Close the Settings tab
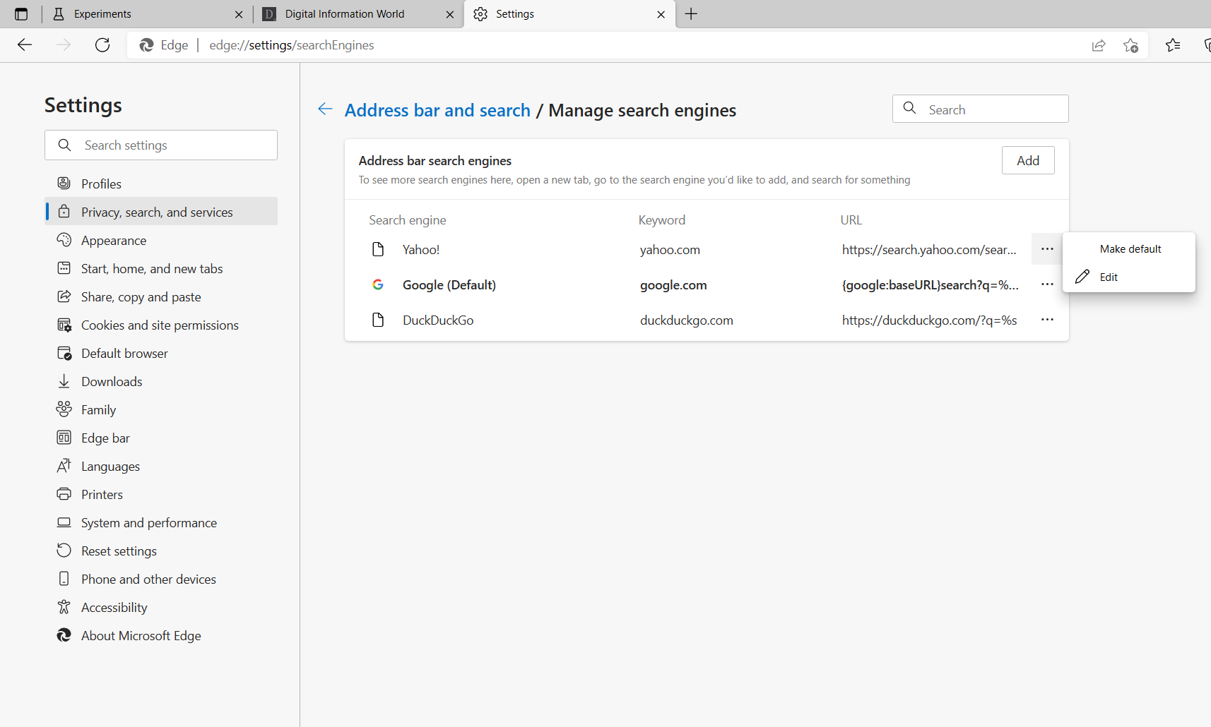The image size is (1211, 727). coord(661,14)
